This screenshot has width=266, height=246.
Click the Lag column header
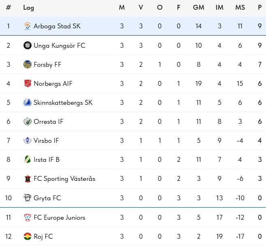(x=29, y=8)
